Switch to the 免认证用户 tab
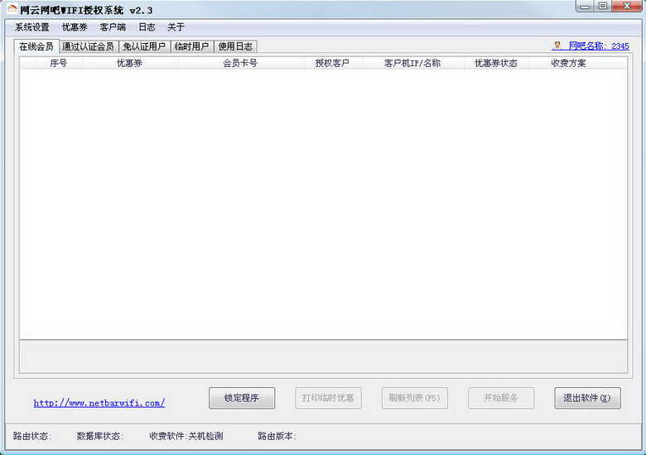The width and height of the screenshot is (646, 455). 144,46
